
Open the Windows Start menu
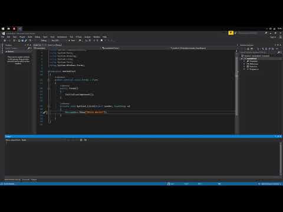(3, 29)
